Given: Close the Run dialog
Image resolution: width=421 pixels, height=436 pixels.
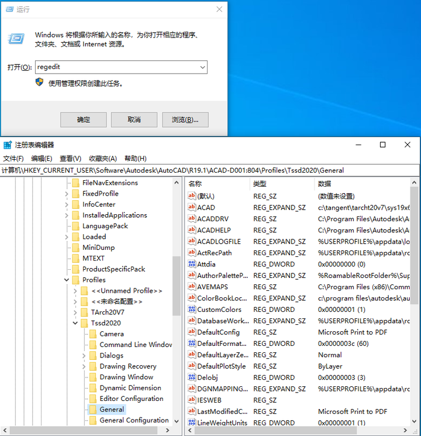Looking at the screenshot, I should click(219, 9).
